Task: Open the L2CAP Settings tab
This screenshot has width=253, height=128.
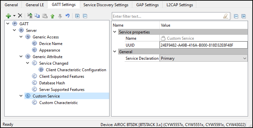Action: click(x=179, y=5)
